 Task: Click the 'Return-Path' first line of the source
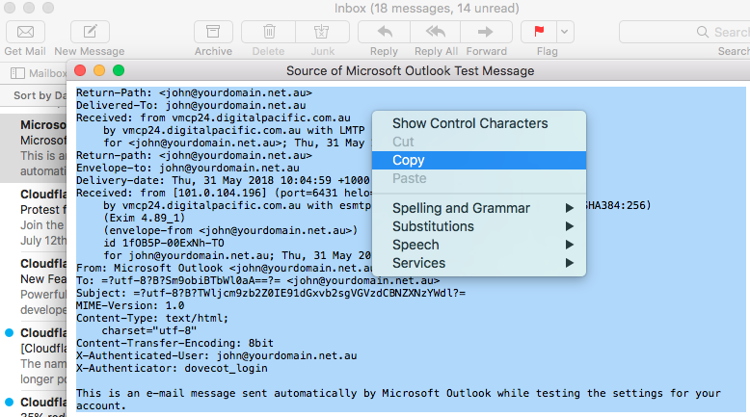[194, 92]
